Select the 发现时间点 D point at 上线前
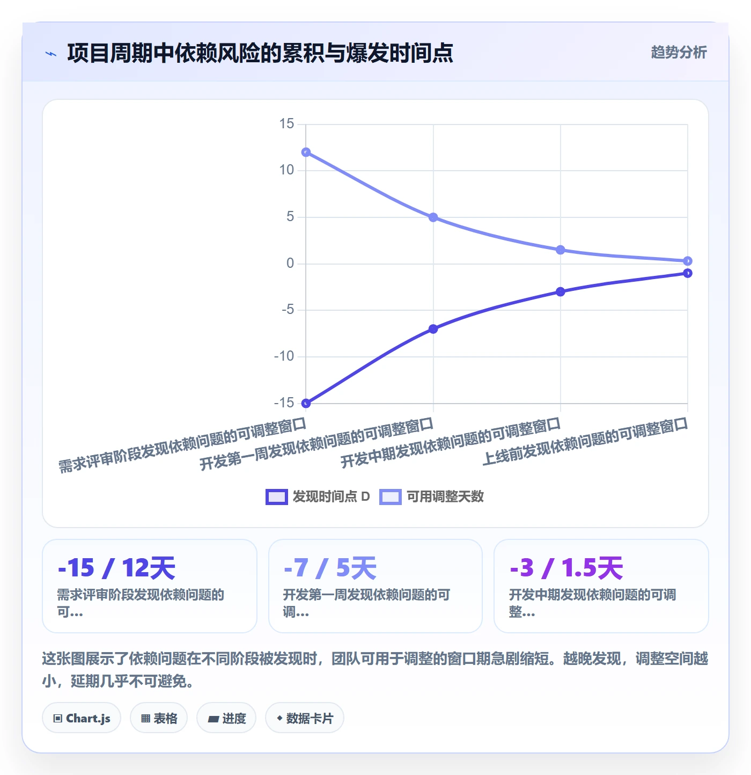 tap(688, 273)
